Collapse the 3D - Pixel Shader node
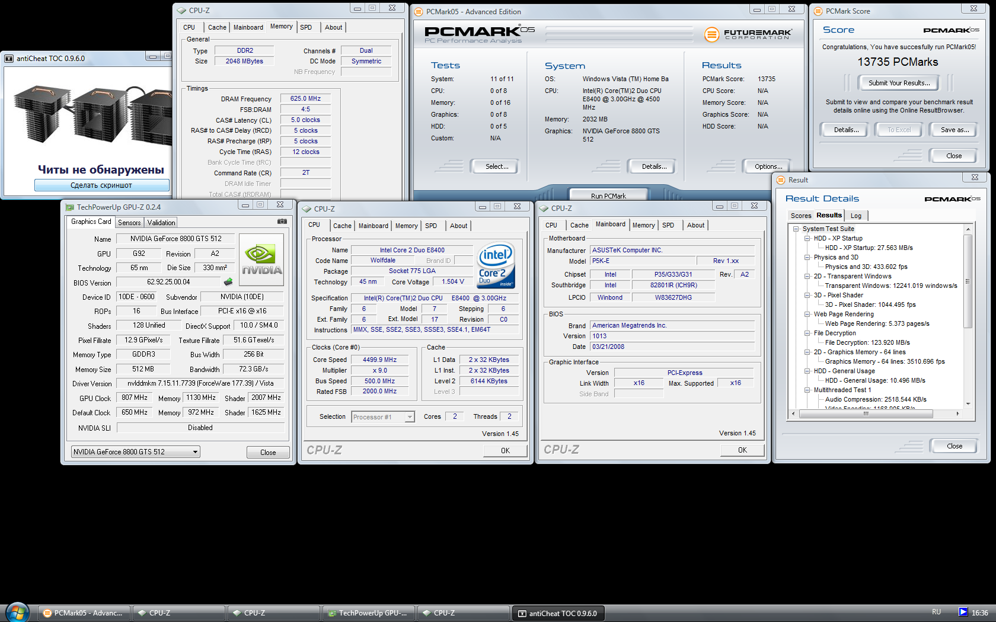 [x=807, y=296]
